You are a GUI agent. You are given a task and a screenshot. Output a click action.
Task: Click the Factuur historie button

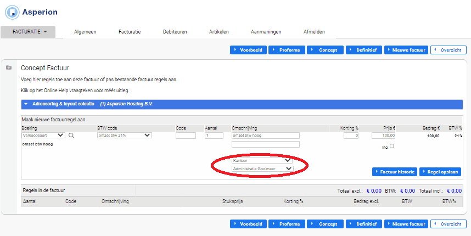pyautogui.click(x=394, y=172)
